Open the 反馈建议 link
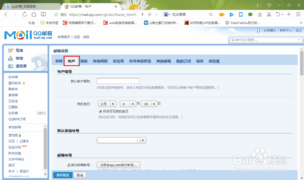 (270, 31)
